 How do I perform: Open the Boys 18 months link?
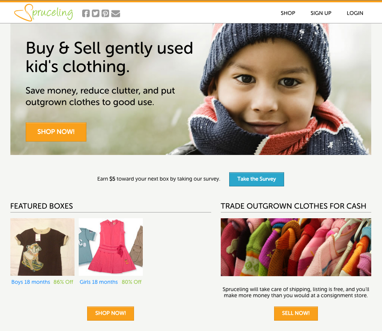pos(31,282)
